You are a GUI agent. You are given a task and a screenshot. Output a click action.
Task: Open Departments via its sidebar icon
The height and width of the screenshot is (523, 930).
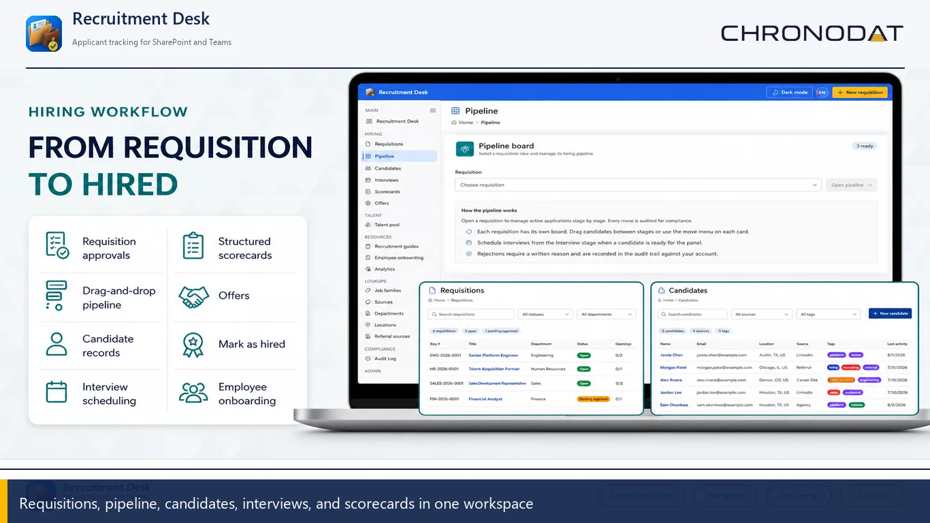click(368, 314)
